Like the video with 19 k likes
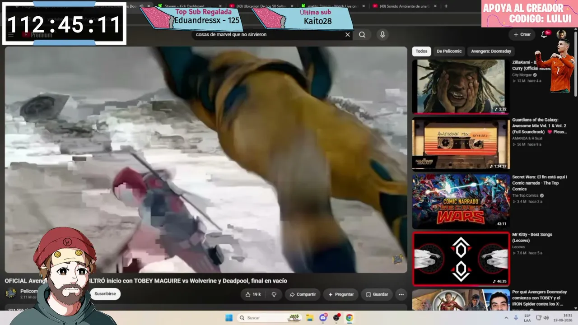 point(254,294)
